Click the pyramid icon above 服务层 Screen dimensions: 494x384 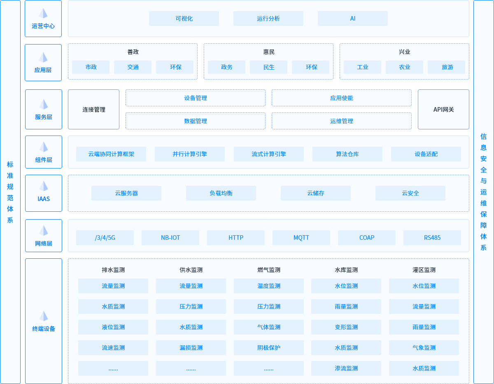(x=43, y=104)
